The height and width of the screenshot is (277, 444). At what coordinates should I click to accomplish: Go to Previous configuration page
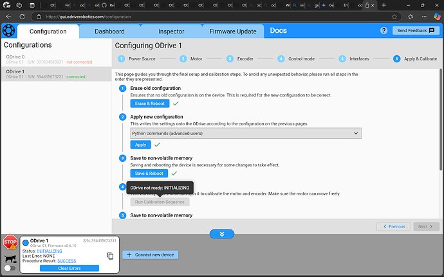tap(394, 227)
